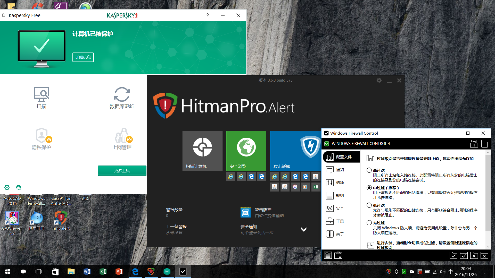The height and width of the screenshot is (278, 495).
Task: Click the clipboard icon in Firewall Control footer
Action: (338, 255)
